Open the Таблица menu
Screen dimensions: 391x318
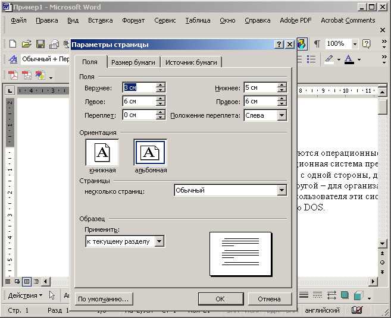coord(198,20)
